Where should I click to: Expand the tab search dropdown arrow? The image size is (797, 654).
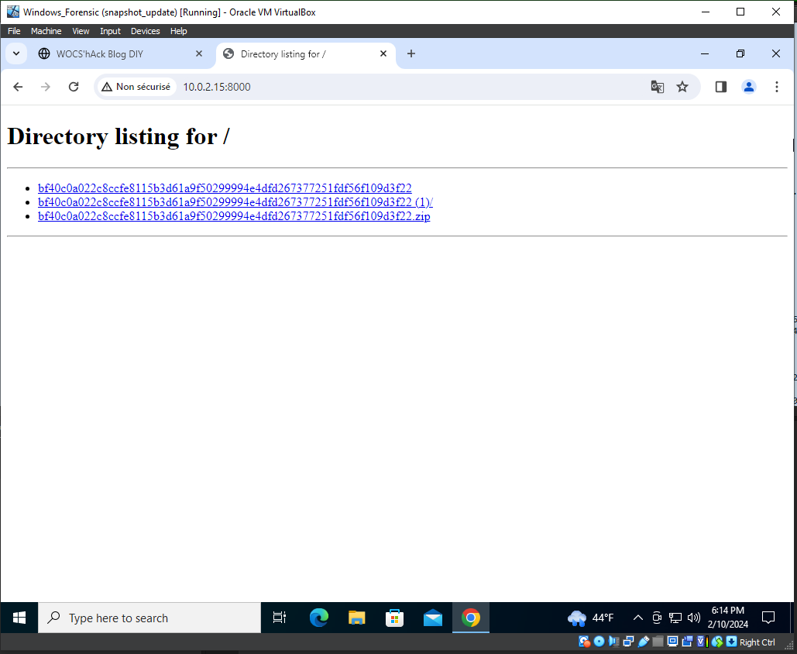coord(15,53)
